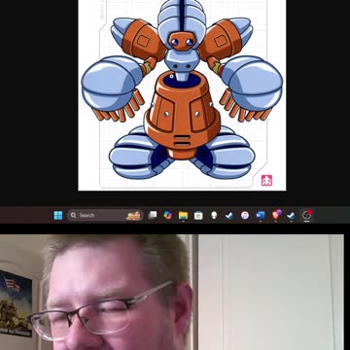Open iTunes music app icon
Image resolution: width=350 pixels, height=350 pixels.
(x=245, y=215)
